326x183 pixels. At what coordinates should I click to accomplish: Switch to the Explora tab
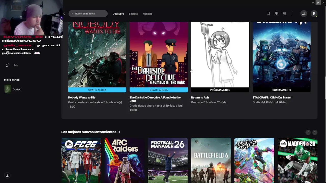[x=133, y=14]
